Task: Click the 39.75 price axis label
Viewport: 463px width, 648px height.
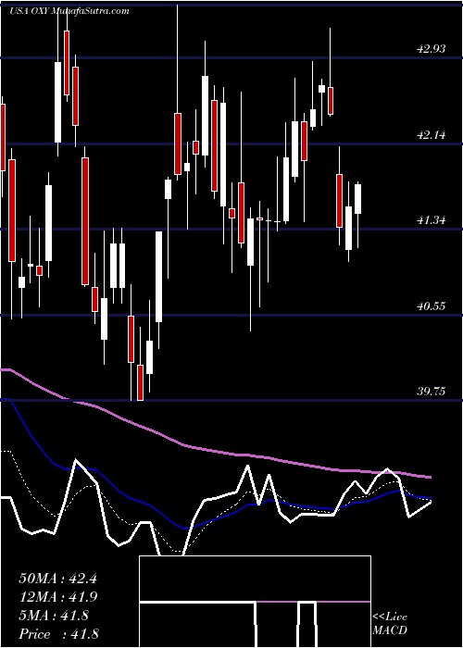Action: coord(432,391)
